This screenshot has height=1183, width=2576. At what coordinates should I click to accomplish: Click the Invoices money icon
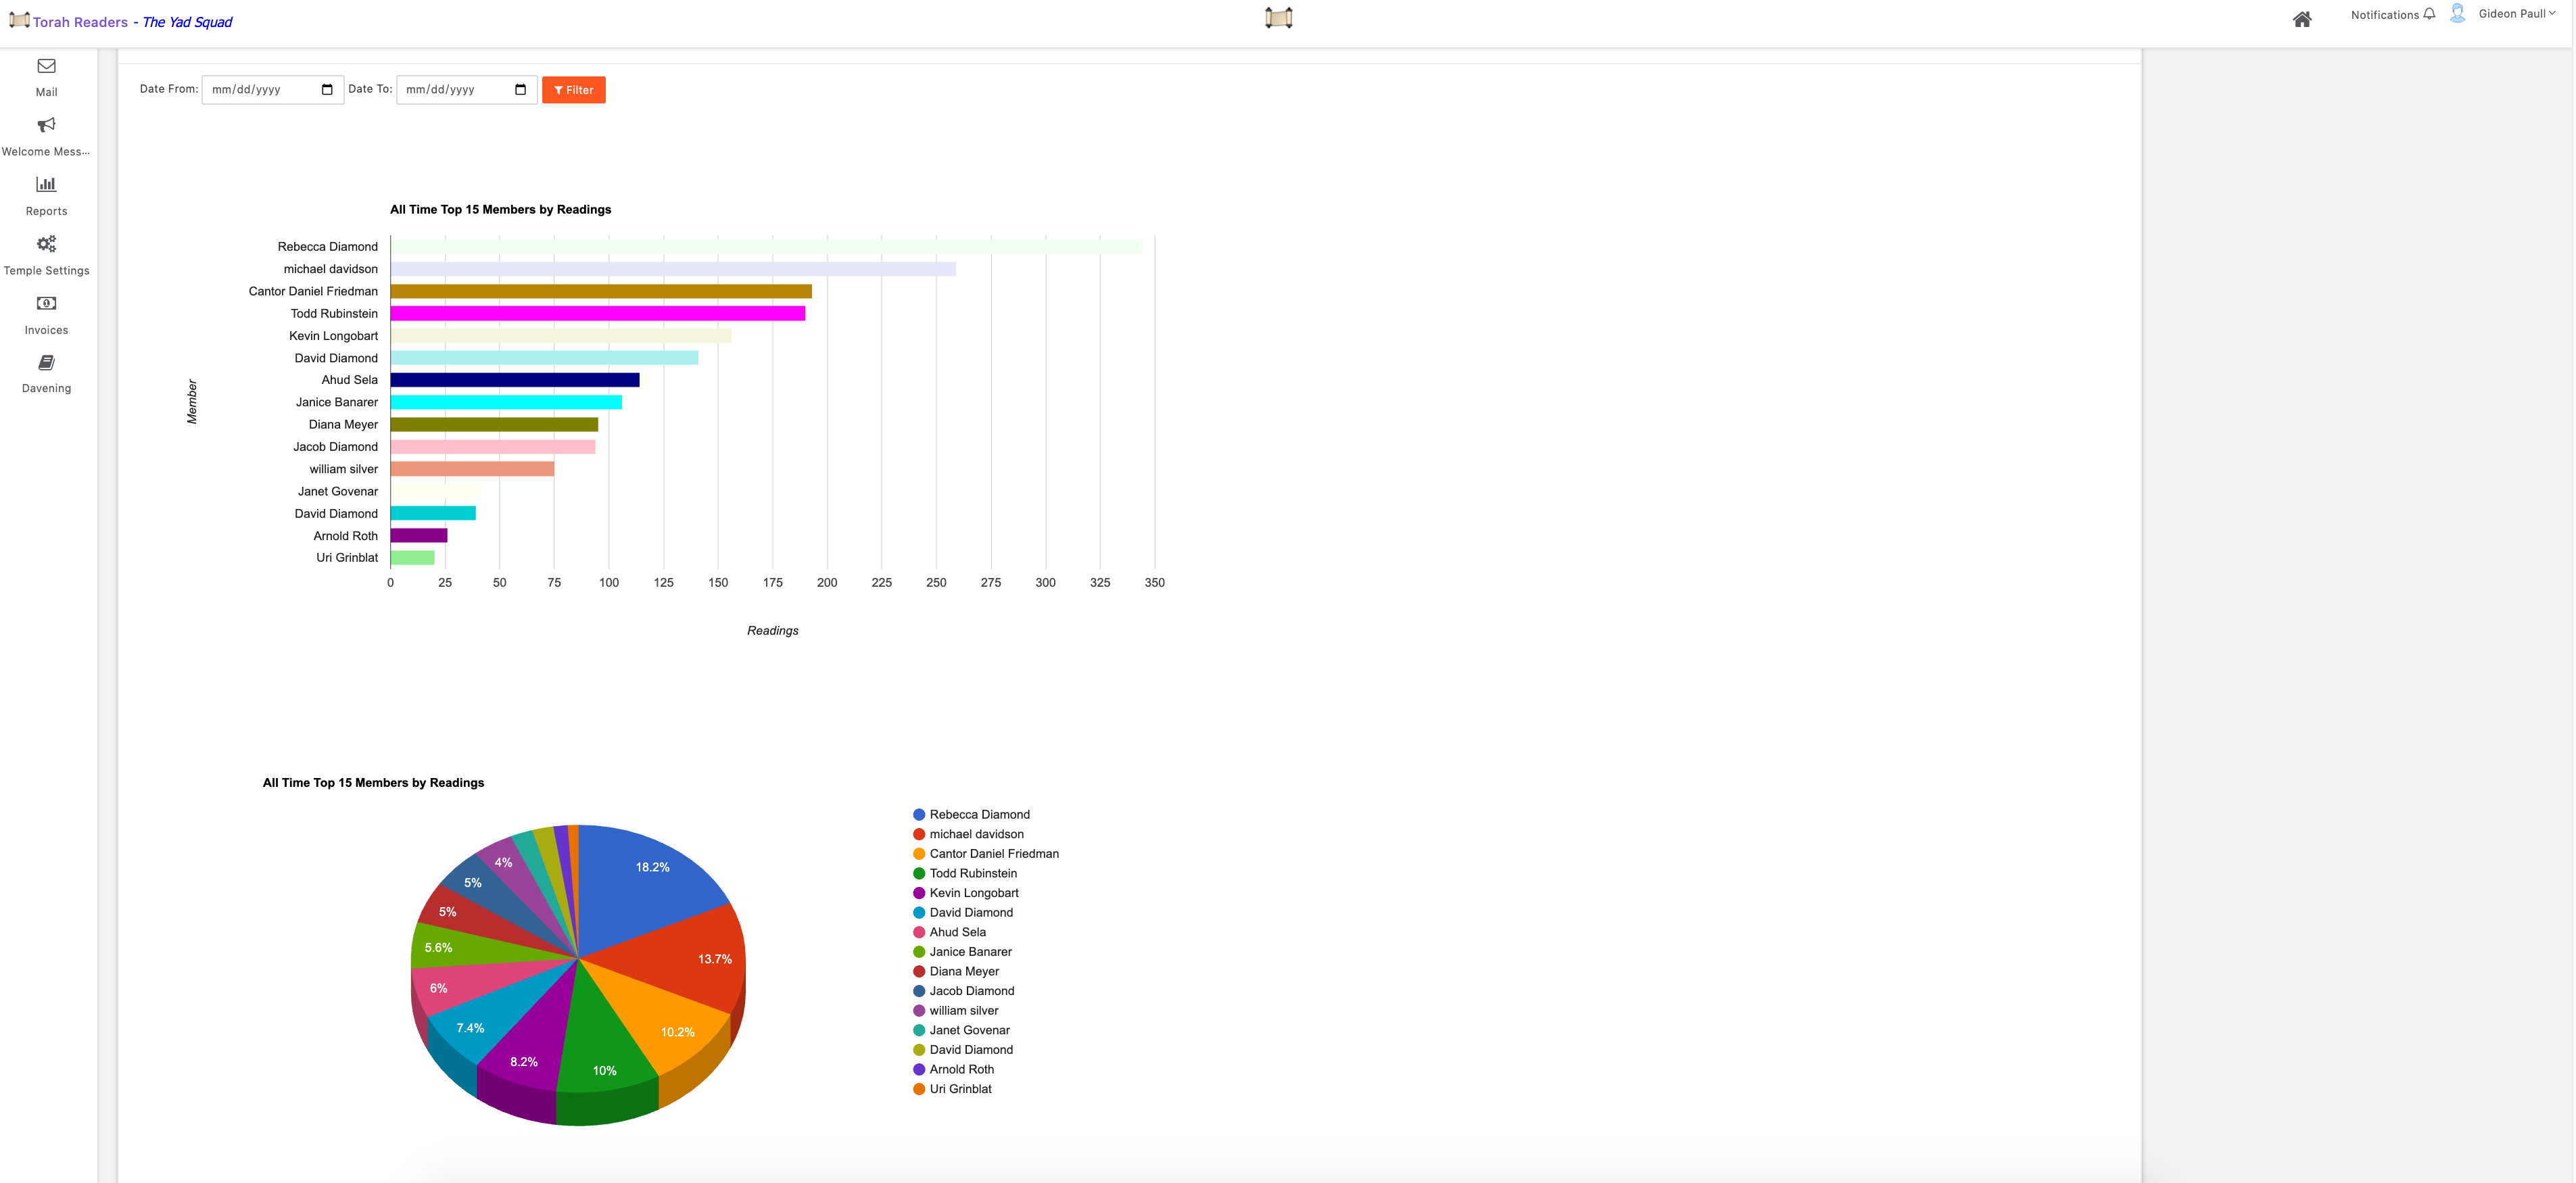[46, 303]
